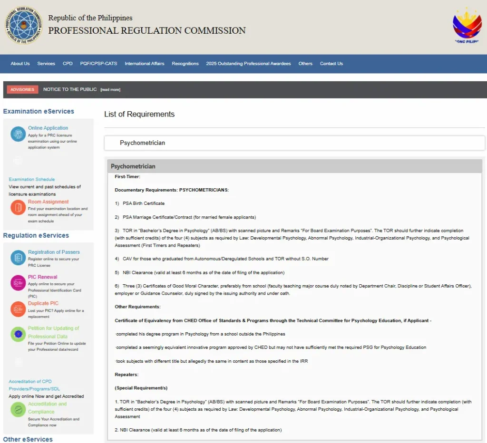Open the PIC Renewal link

click(43, 277)
